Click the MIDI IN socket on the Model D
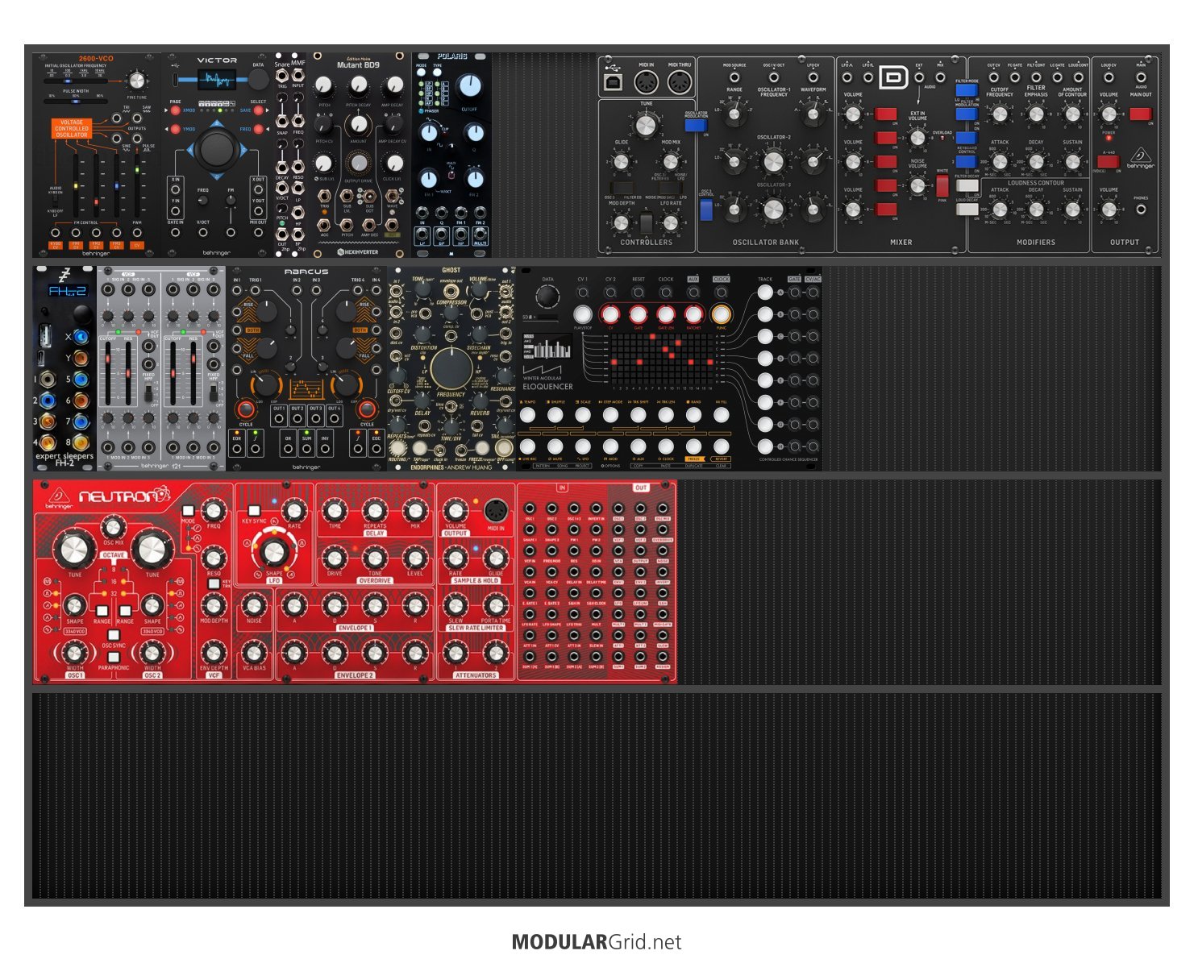 tap(647, 83)
